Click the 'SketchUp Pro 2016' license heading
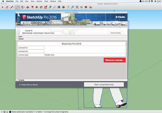 click(x=71, y=44)
